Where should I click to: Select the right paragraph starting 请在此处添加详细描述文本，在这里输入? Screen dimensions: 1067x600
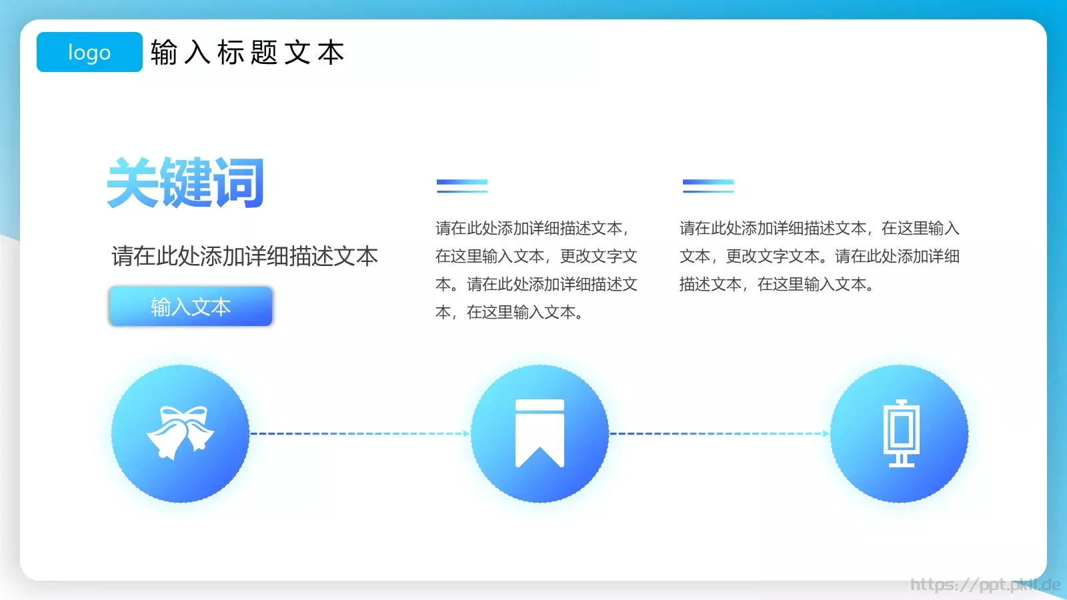click(x=820, y=256)
